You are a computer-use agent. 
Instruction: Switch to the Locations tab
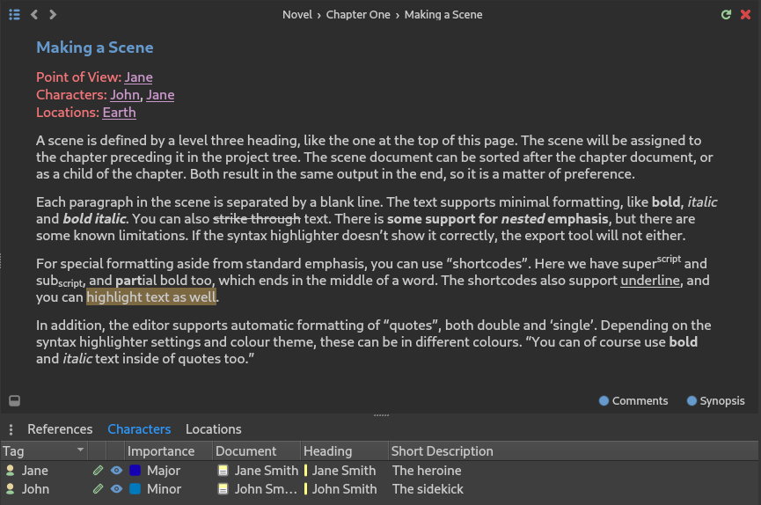point(214,429)
